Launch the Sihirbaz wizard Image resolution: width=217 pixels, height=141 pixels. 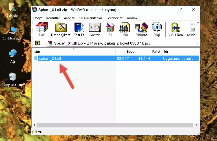[141, 29]
